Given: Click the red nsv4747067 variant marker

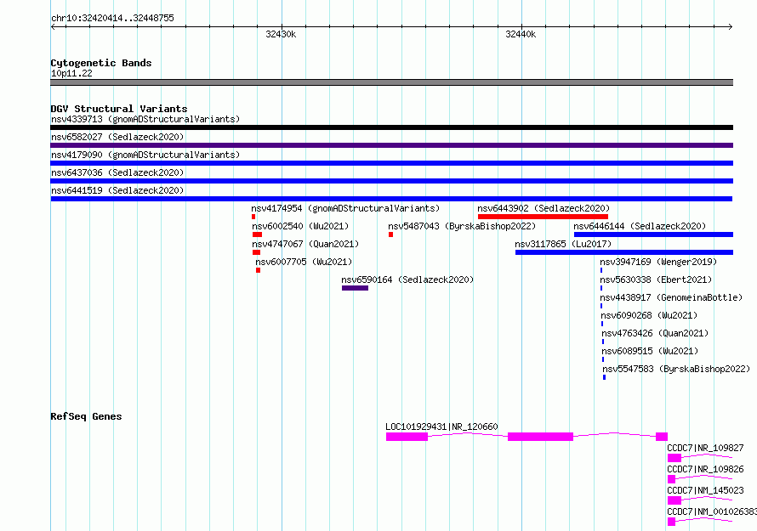Looking at the screenshot, I should 256,252.
